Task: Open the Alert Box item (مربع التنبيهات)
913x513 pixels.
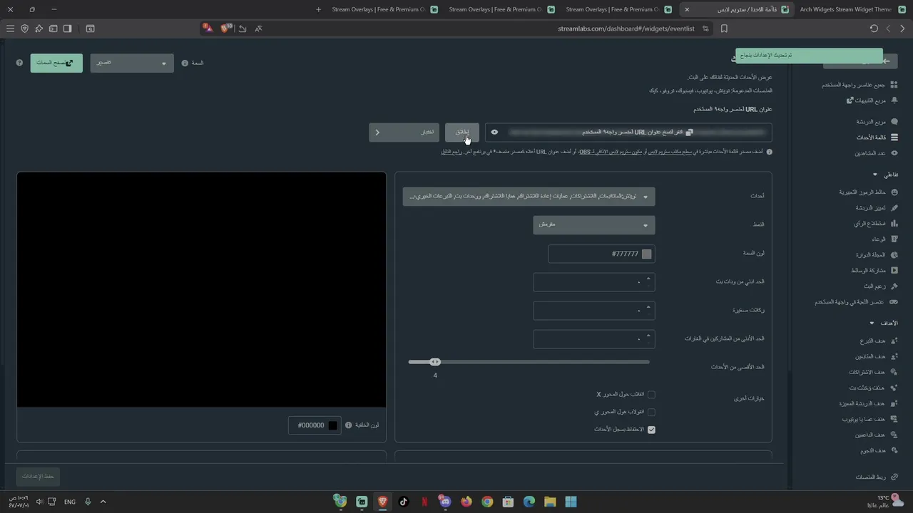Action: pos(872,100)
